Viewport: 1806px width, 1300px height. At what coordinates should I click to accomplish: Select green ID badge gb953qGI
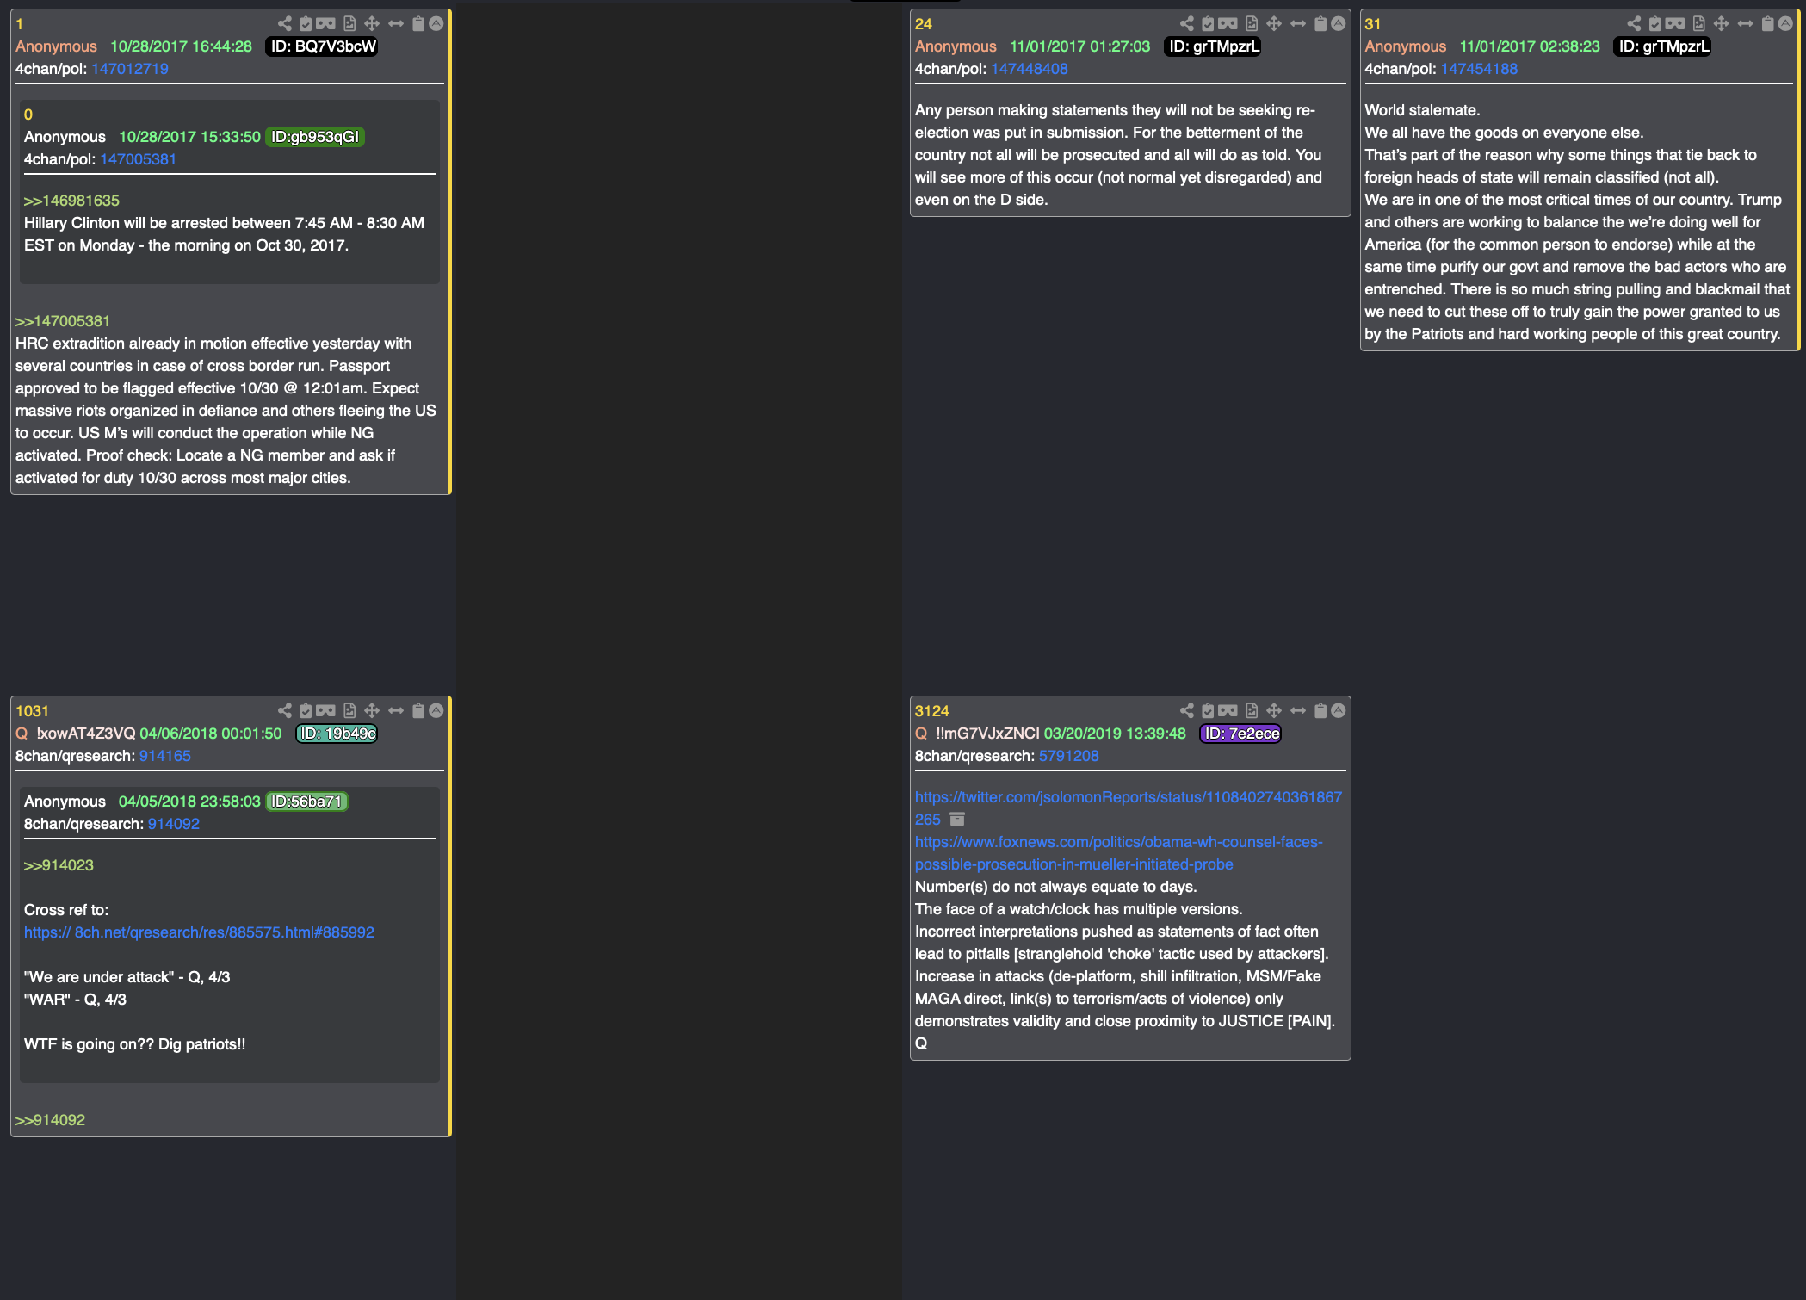pyautogui.click(x=315, y=137)
